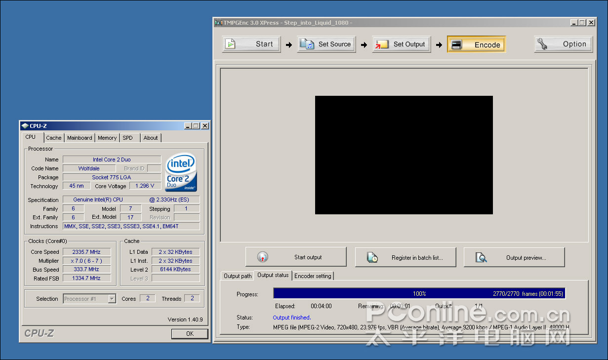The width and height of the screenshot is (608, 360).
Task: Select the Output status tab
Action: click(273, 275)
